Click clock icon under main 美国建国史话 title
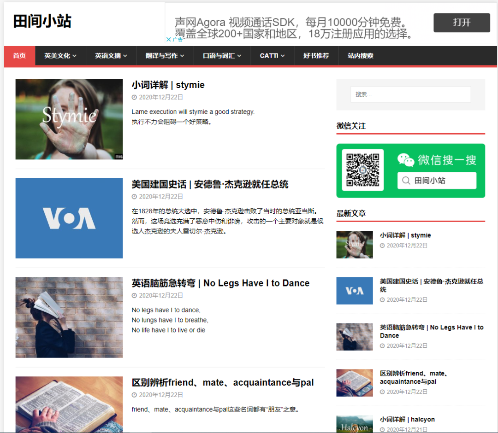This screenshot has height=433, width=498. [x=134, y=197]
